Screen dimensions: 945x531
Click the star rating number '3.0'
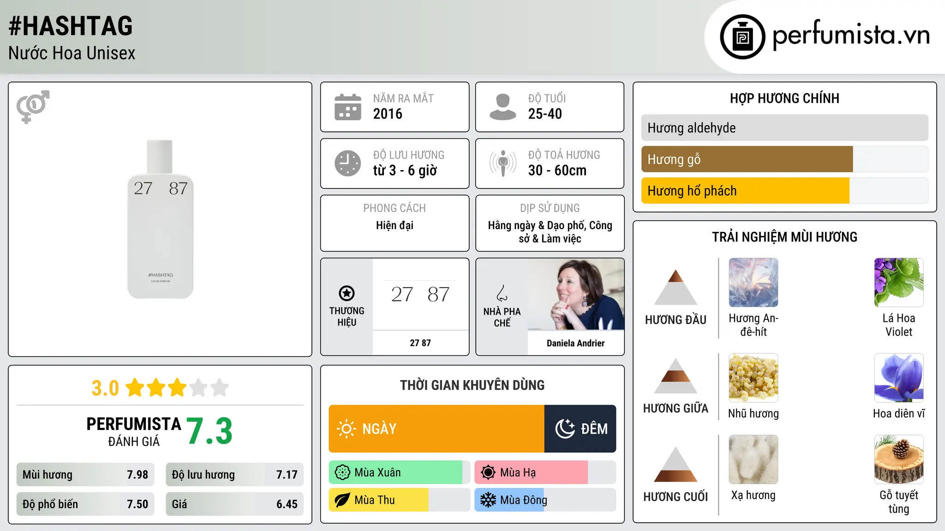105,388
